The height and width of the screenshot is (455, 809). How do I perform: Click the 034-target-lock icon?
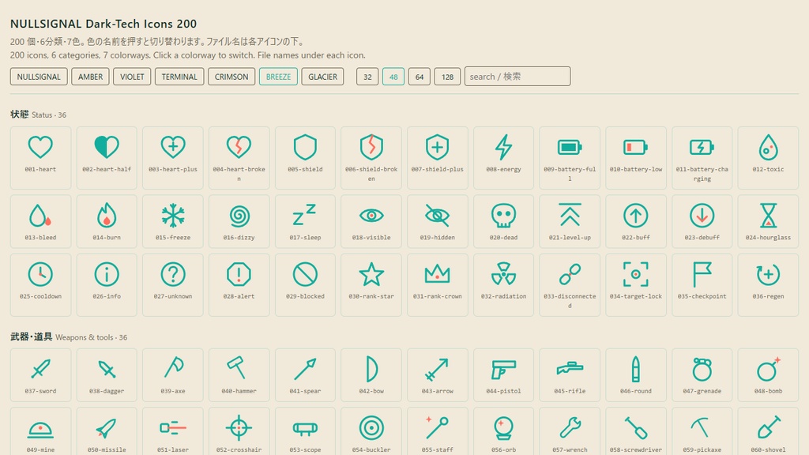(636, 274)
